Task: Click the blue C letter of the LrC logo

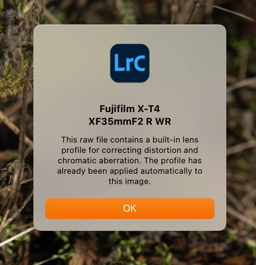Action: pyautogui.click(x=139, y=63)
